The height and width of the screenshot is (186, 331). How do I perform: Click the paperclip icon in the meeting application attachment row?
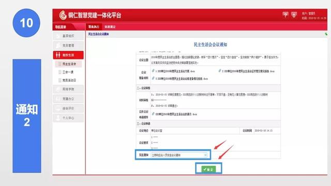pos(153,114)
